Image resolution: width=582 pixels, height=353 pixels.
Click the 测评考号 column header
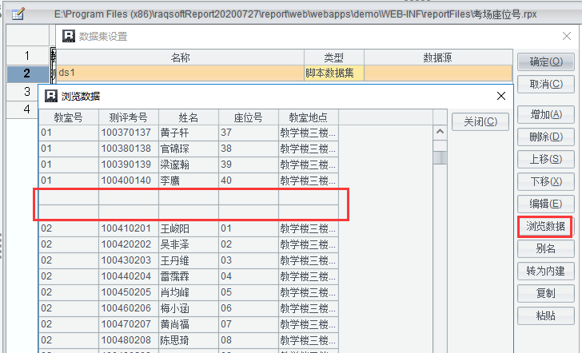pyautogui.click(x=129, y=117)
